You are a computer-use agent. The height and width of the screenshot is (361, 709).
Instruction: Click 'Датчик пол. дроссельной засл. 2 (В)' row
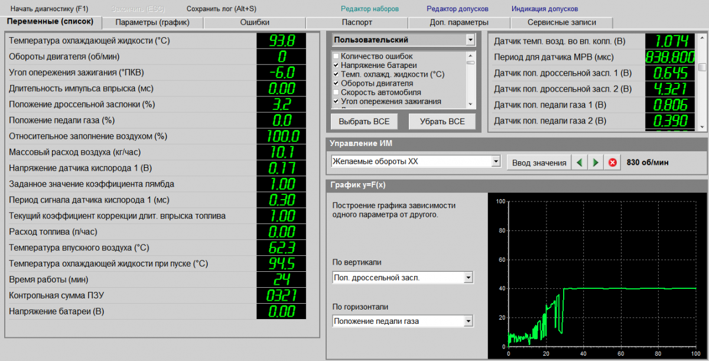click(x=593, y=89)
